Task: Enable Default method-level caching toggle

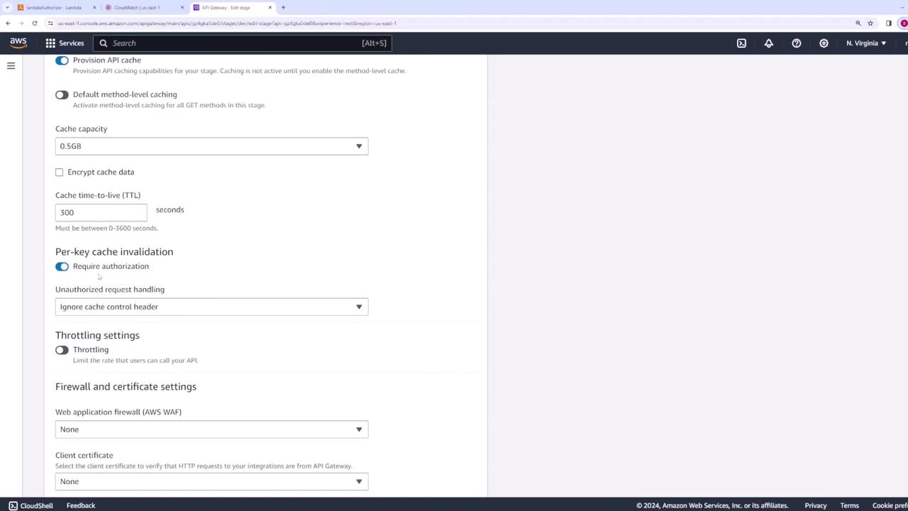Action: [62, 94]
